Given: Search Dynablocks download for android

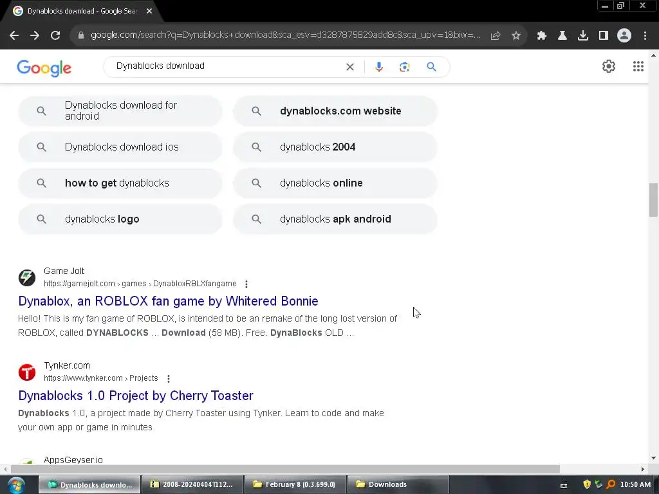Looking at the screenshot, I should [x=120, y=111].
